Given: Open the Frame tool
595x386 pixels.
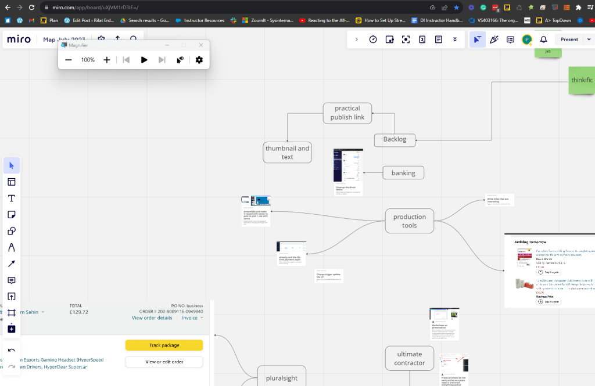Looking at the screenshot, I should (x=12, y=313).
